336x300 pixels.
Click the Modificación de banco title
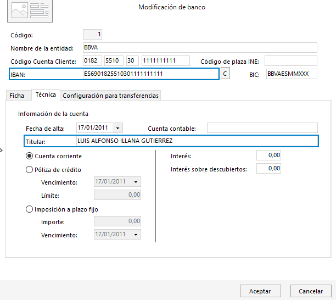click(x=172, y=7)
